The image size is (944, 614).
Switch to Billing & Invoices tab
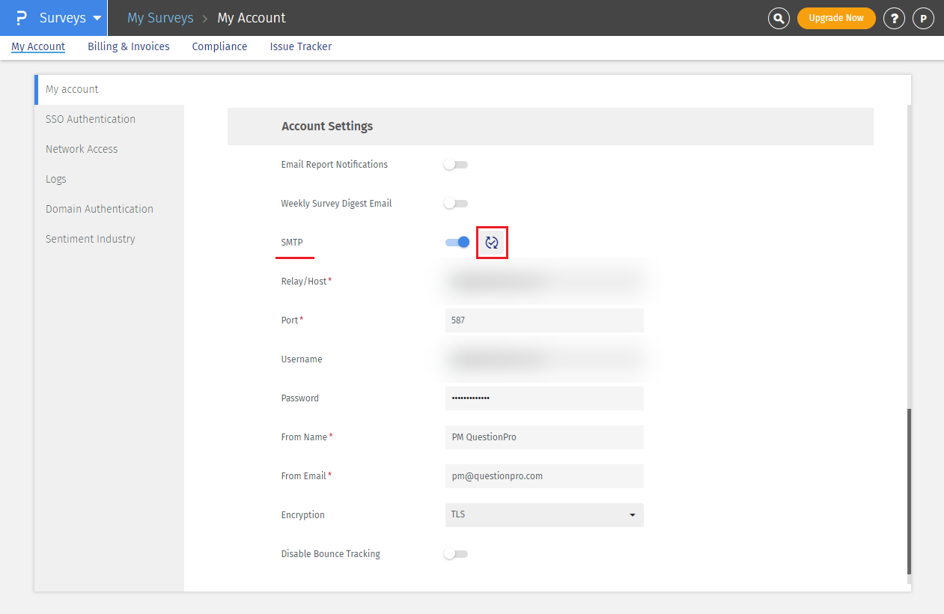129,46
